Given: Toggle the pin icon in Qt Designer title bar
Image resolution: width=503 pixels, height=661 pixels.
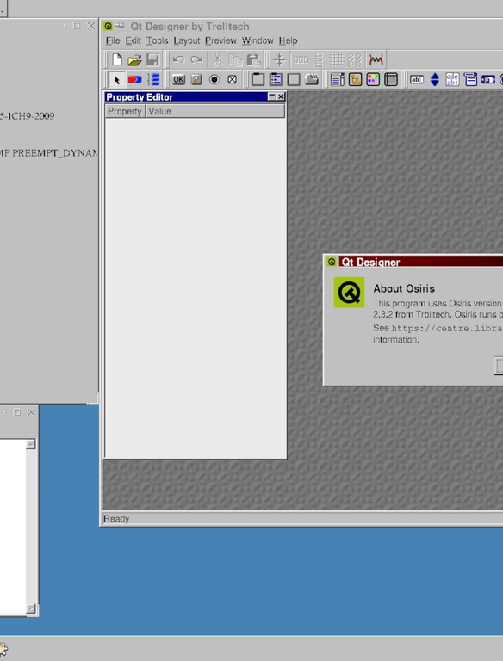Looking at the screenshot, I should (120, 26).
